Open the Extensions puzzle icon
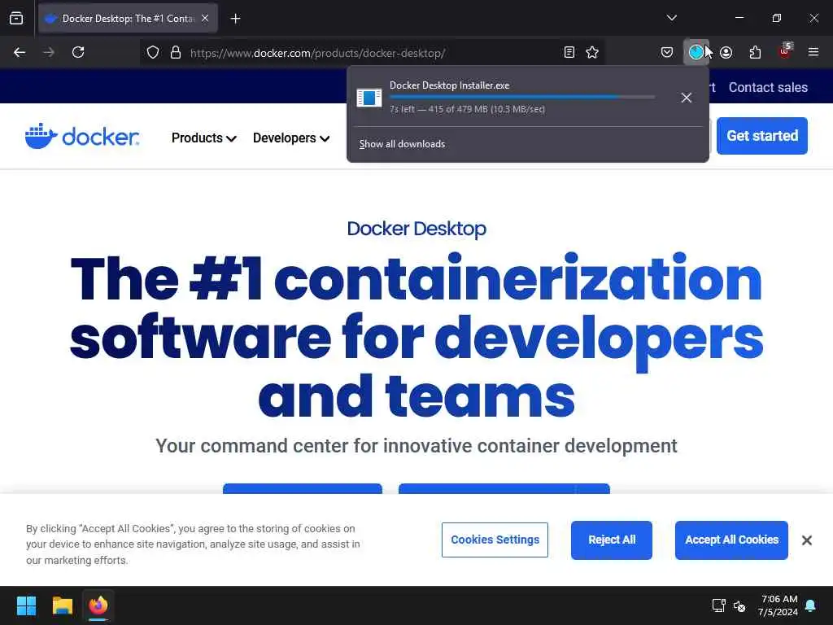Viewport: 833px width, 625px height. click(x=755, y=52)
